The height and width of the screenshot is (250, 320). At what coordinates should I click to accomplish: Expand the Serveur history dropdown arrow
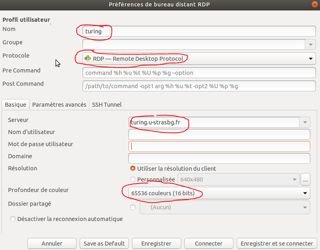click(305, 122)
